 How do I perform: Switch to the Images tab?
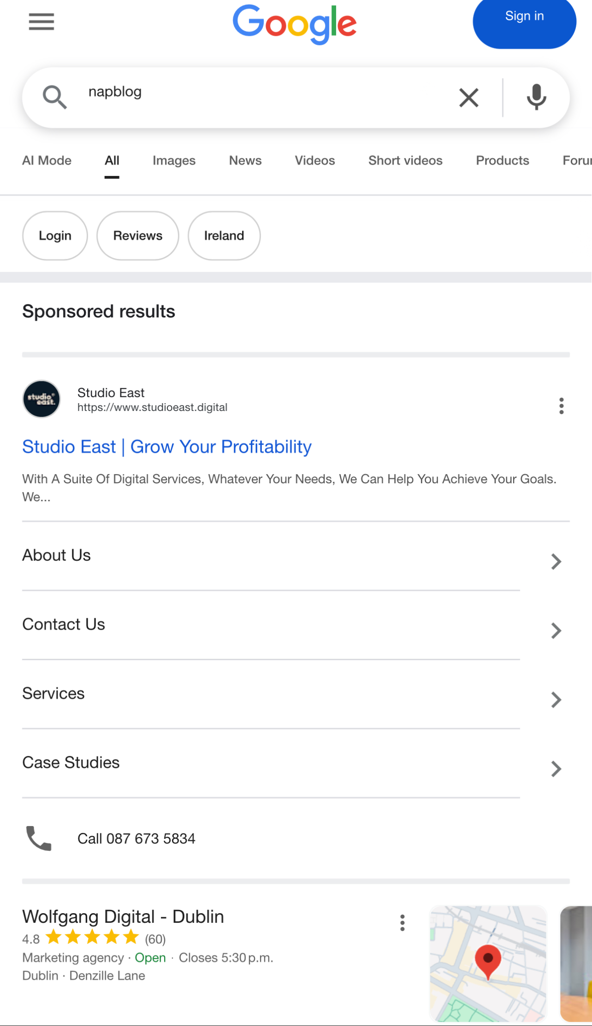click(x=174, y=160)
